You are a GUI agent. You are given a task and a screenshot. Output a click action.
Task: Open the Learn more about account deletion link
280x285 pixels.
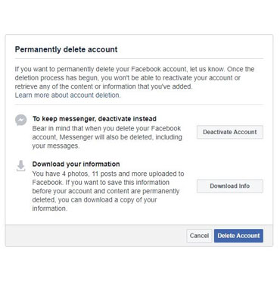pyautogui.click(x=67, y=96)
